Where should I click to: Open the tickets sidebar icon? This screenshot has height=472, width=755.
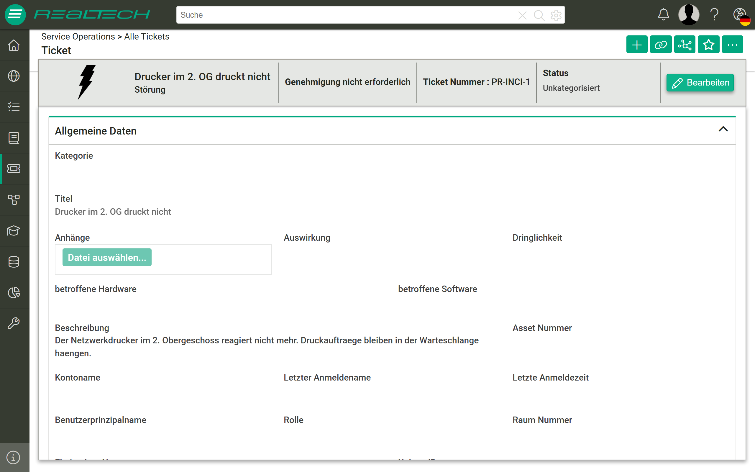14,168
